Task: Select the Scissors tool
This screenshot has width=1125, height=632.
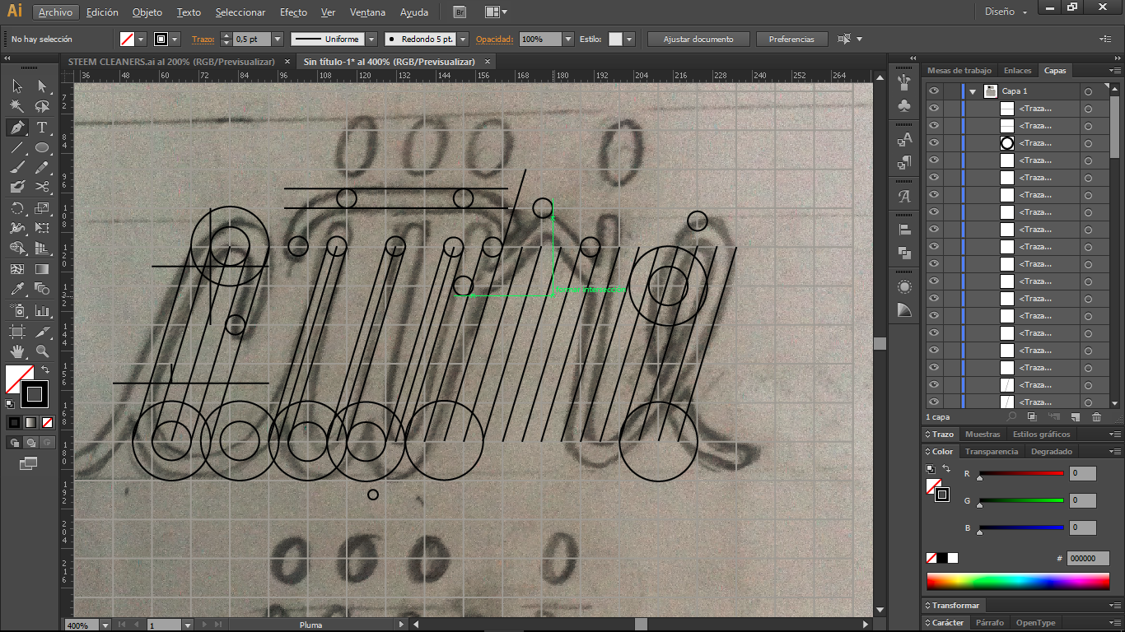Action: [42, 187]
